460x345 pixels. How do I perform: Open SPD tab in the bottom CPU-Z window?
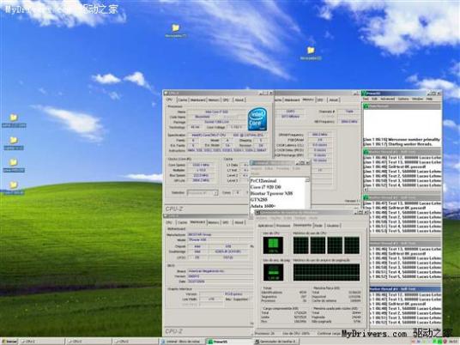[x=226, y=222]
